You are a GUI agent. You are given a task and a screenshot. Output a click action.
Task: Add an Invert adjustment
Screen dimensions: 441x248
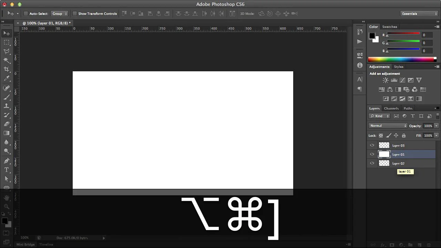[x=386, y=99]
